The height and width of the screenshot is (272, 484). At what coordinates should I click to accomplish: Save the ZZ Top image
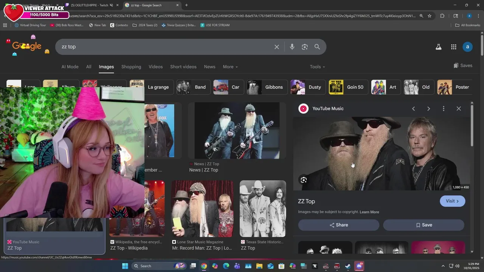click(x=423, y=225)
